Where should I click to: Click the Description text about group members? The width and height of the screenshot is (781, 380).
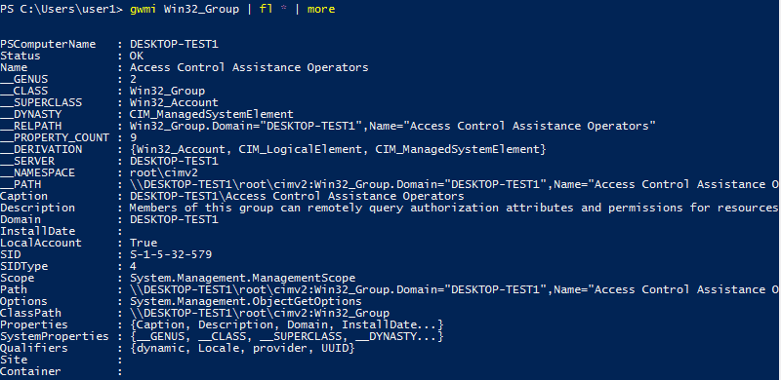[x=455, y=208]
